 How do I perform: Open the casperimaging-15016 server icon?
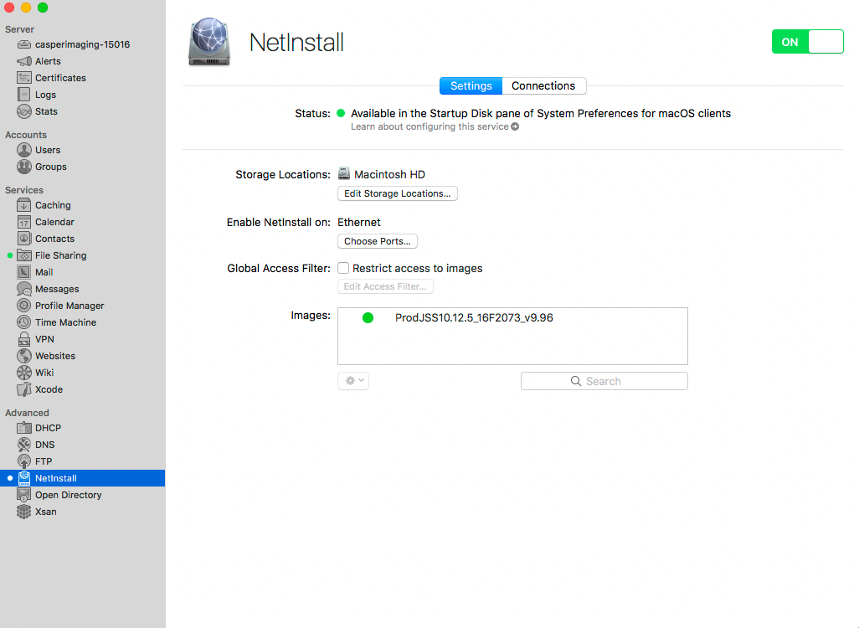pyautogui.click(x=24, y=44)
